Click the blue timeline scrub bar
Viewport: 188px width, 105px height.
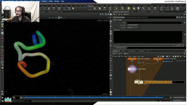pyautogui.click(x=93, y=97)
